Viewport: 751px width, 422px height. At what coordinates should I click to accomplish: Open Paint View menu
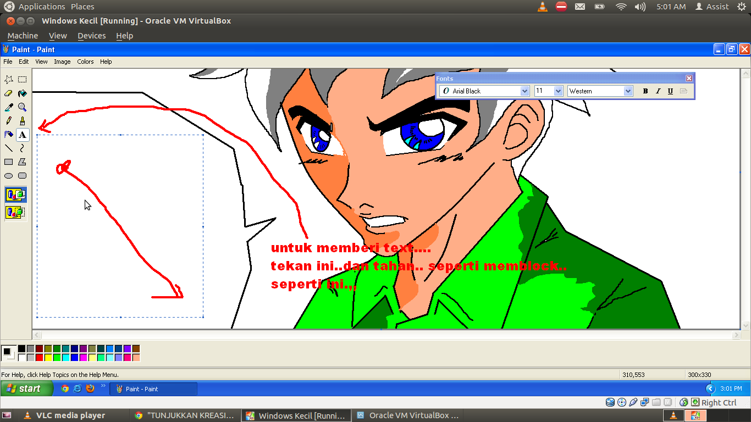pyautogui.click(x=41, y=62)
